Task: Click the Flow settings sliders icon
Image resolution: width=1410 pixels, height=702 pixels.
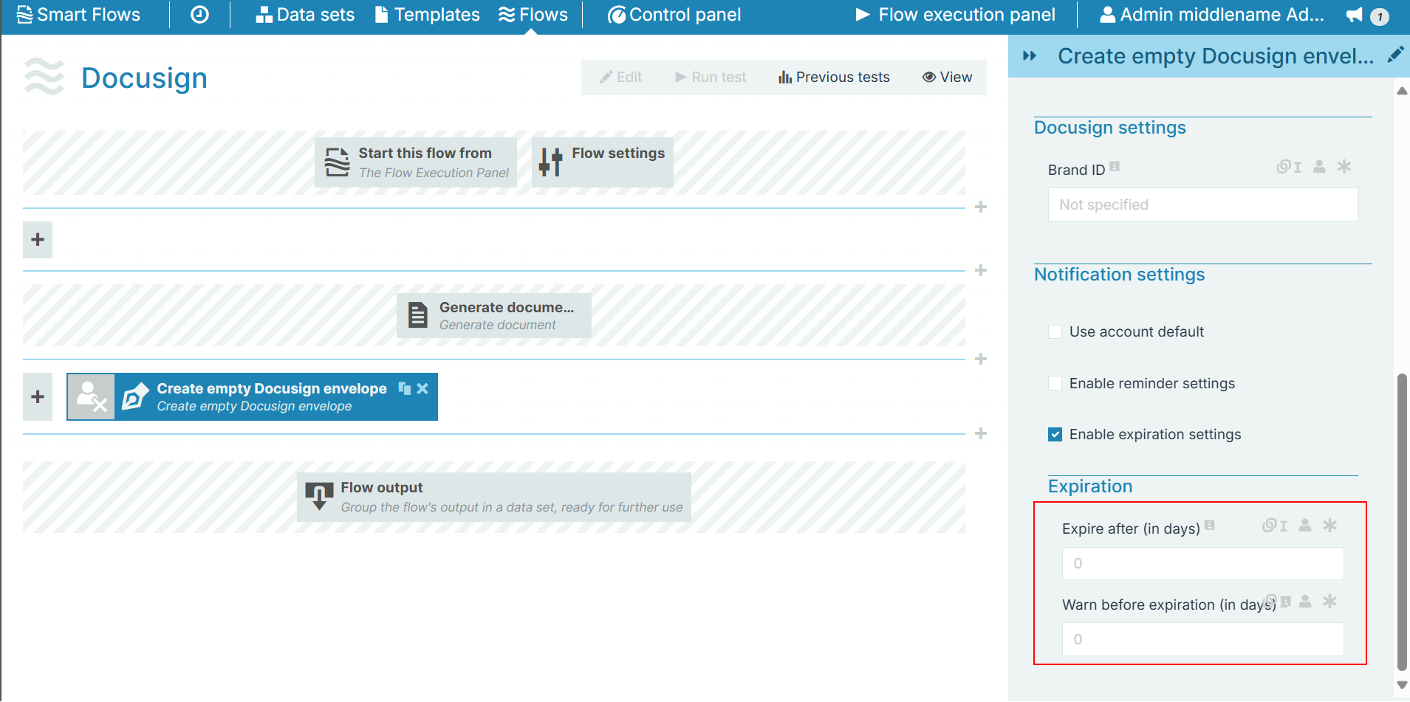Action: pos(550,162)
